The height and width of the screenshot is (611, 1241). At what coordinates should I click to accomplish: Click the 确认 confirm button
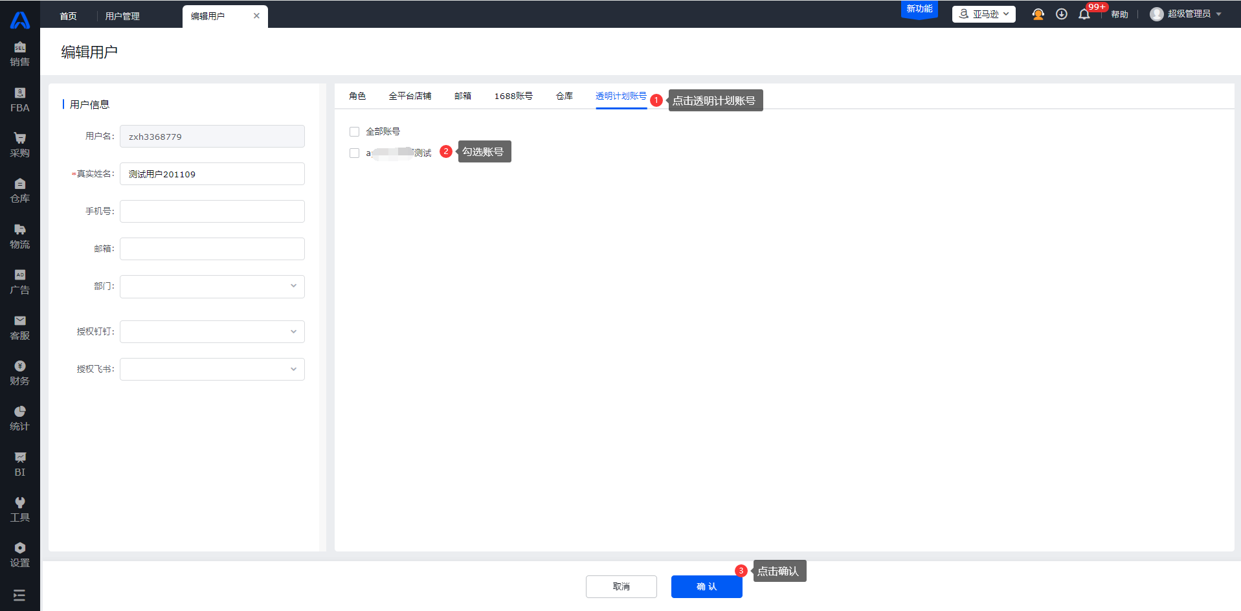tap(706, 586)
